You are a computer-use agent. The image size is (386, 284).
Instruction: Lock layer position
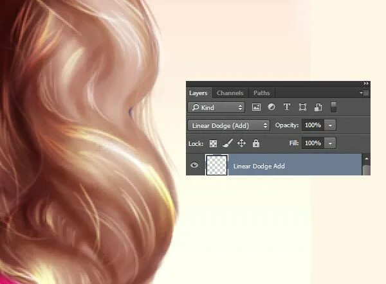[241, 143]
